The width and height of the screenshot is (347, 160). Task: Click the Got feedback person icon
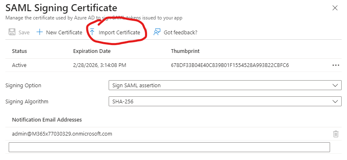click(157, 32)
